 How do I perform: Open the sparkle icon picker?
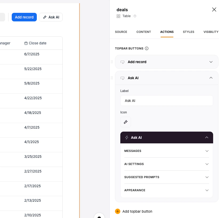[x=126, y=122]
